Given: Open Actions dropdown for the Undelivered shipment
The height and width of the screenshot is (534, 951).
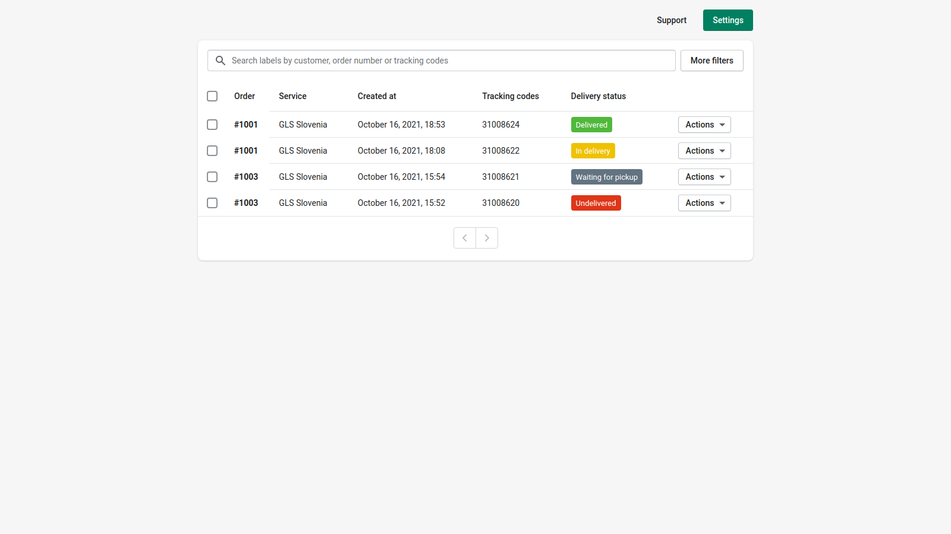Looking at the screenshot, I should pos(704,202).
